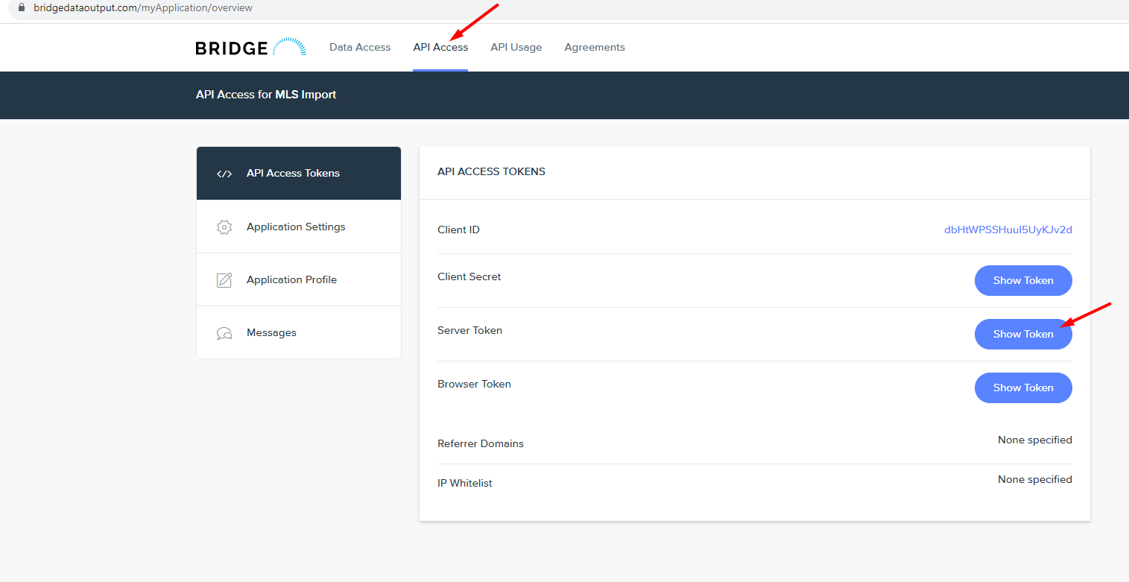Click the Referrer Domains label
Screen dimensions: 1129x582
pos(481,443)
